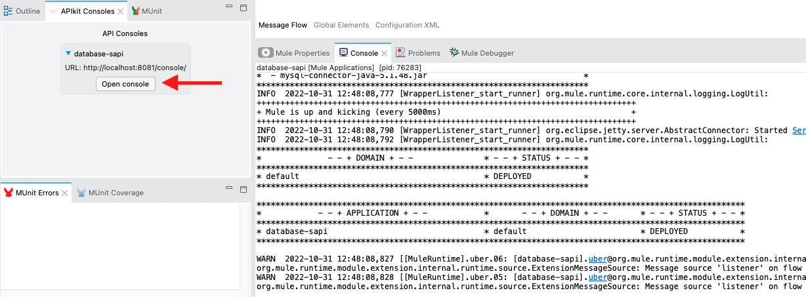Open the Global Elements tab
The image size is (806, 297).
click(341, 25)
